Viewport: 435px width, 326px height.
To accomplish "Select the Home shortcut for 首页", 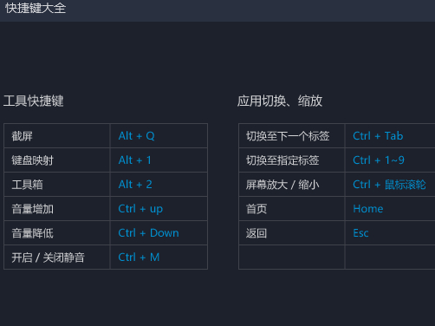I will point(368,209).
